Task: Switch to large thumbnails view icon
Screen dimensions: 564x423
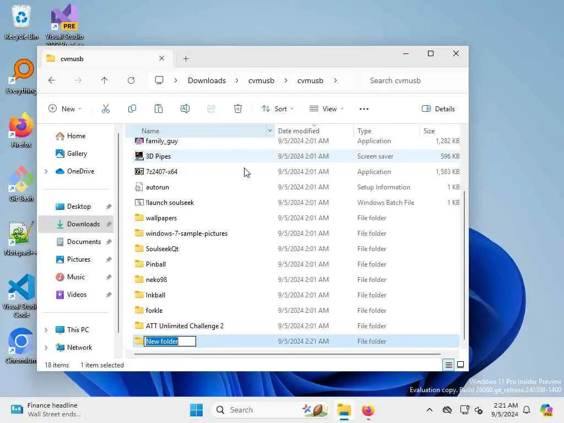Action: pos(460,365)
